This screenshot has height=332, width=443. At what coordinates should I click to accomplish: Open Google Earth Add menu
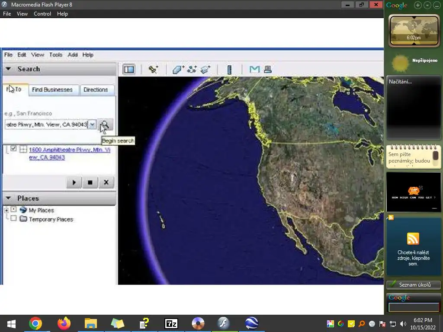click(x=73, y=55)
